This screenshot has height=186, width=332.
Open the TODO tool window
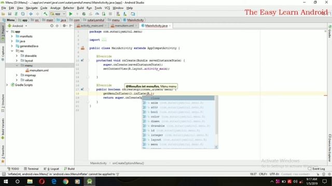click(x=13, y=169)
